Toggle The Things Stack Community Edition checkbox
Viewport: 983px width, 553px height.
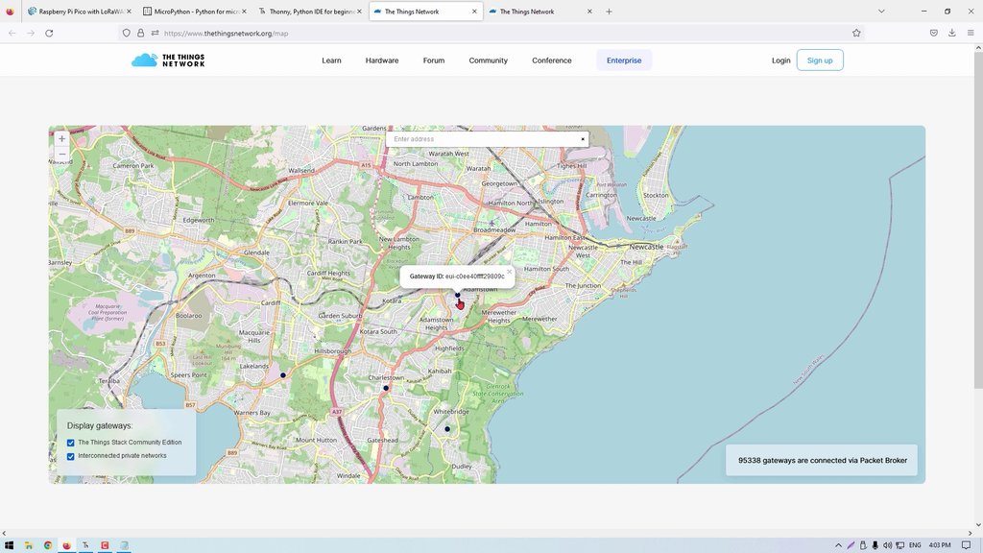pyautogui.click(x=71, y=443)
